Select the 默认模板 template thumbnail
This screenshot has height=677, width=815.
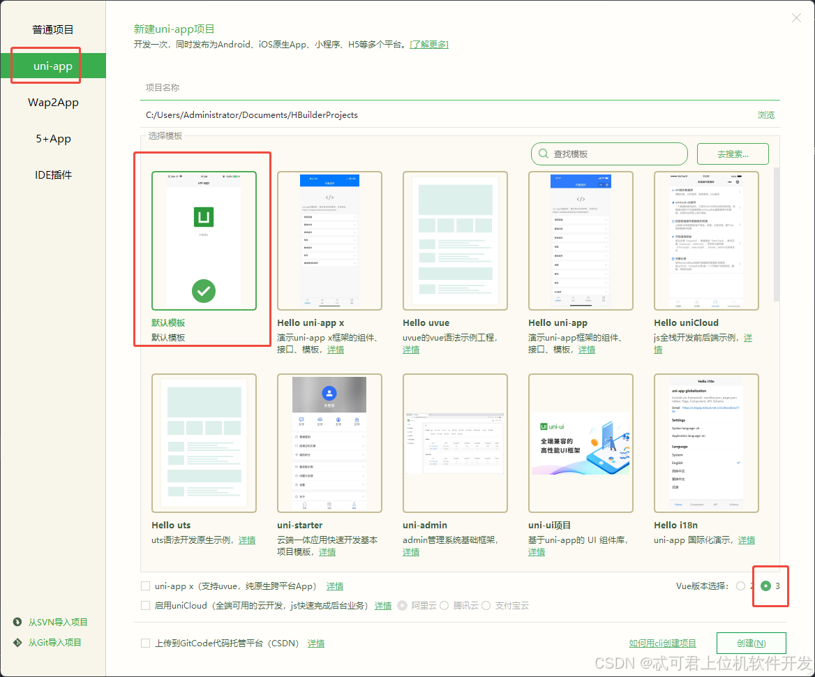pyautogui.click(x=204, y=241)
